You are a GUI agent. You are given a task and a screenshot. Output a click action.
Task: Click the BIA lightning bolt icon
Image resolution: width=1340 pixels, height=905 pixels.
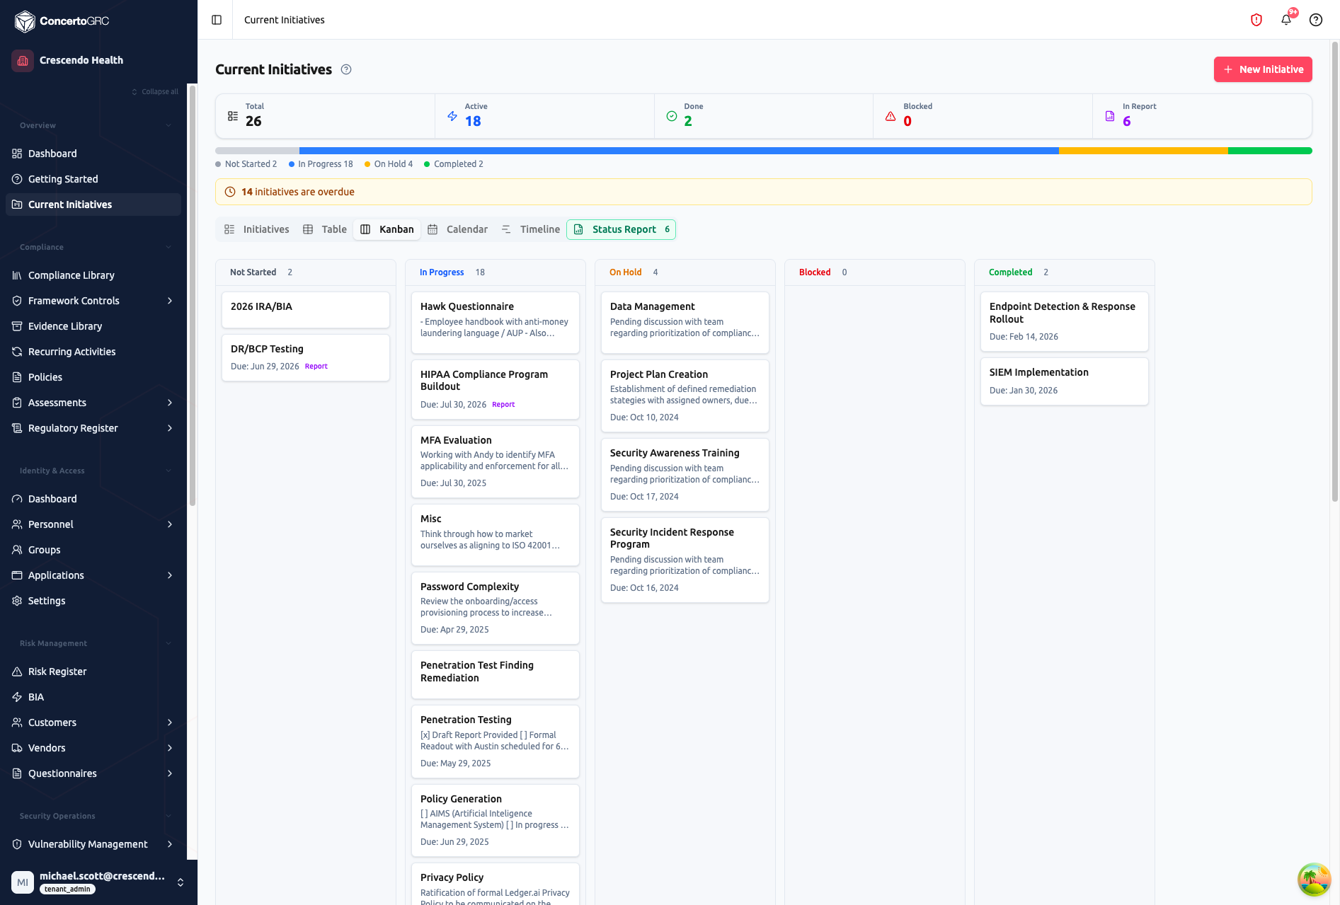[x=17, y=697]
